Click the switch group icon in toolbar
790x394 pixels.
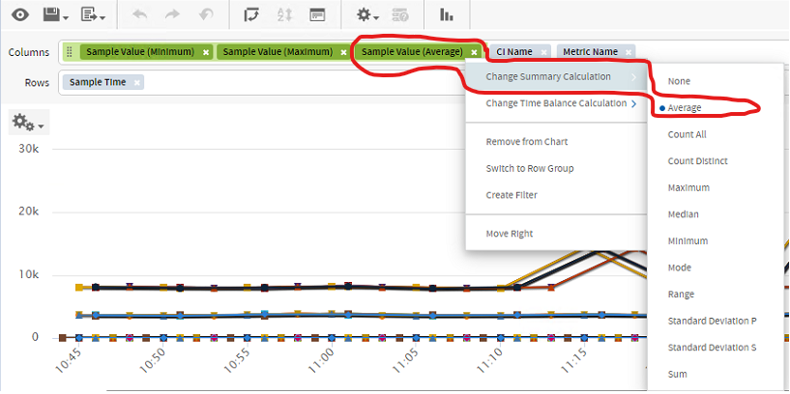[251, 14]
